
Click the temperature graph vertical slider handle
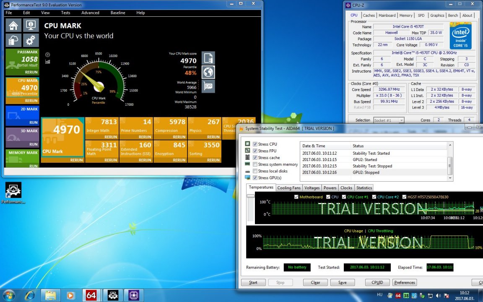(250, 196)
